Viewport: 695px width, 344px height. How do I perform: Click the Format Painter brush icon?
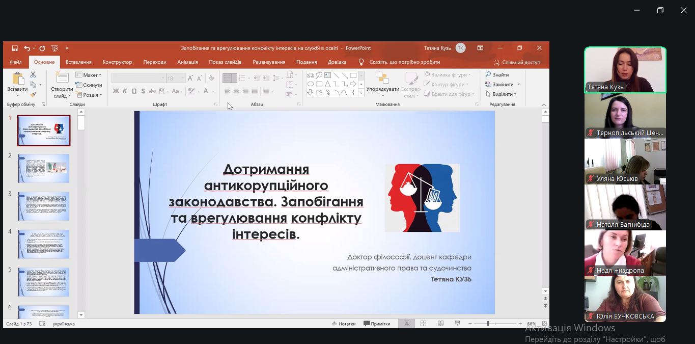pos(33,94)
